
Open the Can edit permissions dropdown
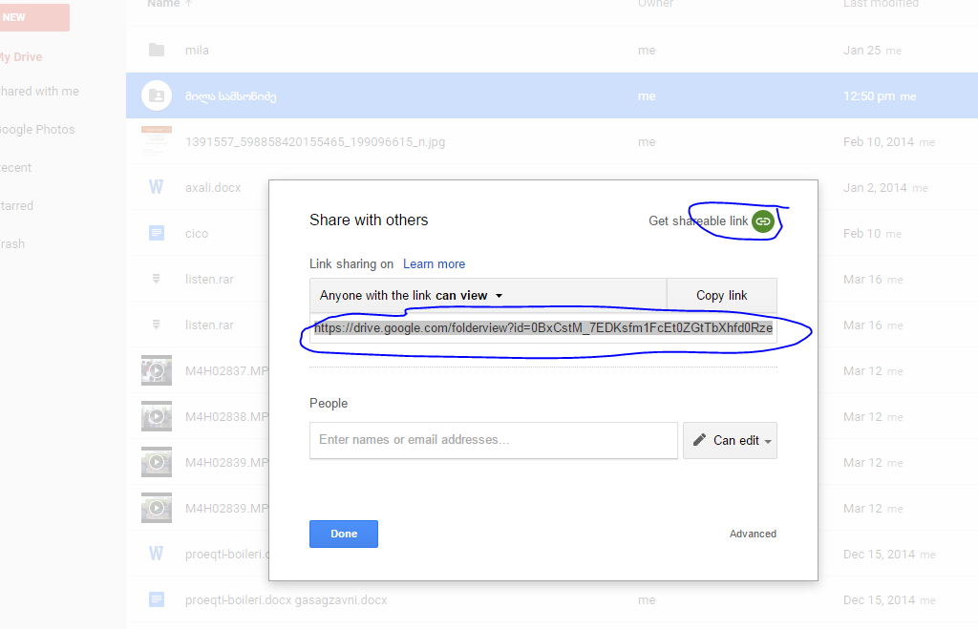click(x=731, y=441)
